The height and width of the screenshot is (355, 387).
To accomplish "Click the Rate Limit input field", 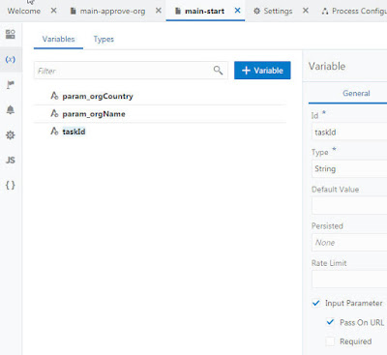I will pyautogui.click(x=349, y=280).
